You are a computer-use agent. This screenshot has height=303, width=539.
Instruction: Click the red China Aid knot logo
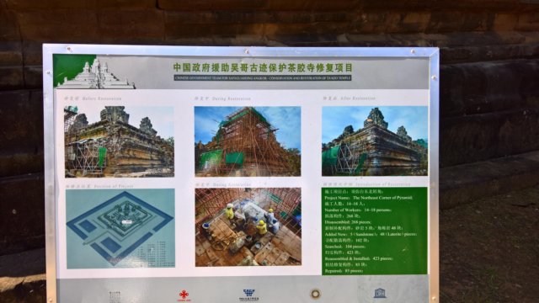tap(184, 295)
